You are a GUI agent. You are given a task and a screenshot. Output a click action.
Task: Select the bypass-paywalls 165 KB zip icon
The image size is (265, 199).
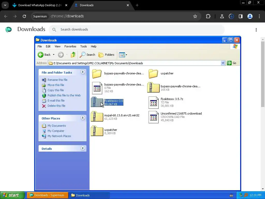coord(153,88)
